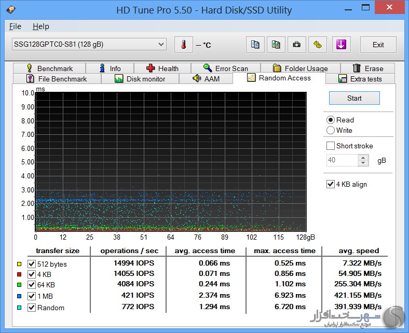Image resolution: width=409 pixels, height=333 pixels.
Task: Untick the 512 bytes transfer size checkbox
Action: [32, 264]
